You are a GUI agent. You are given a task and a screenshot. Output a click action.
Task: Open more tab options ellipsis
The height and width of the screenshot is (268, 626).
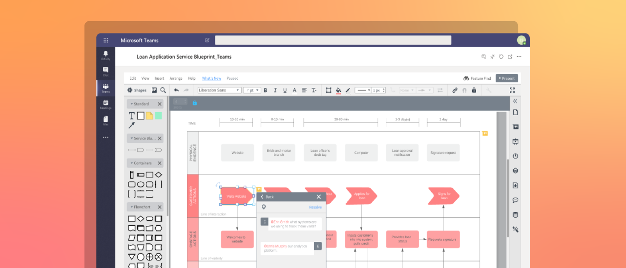click(x=519, y=57)
